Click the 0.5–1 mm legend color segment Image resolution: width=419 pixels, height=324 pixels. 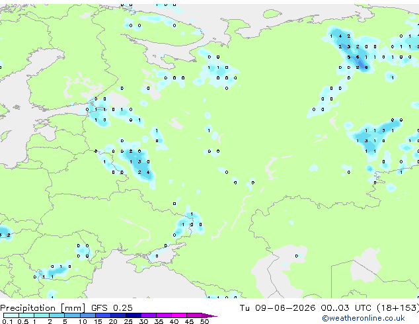tap(26, 315)
